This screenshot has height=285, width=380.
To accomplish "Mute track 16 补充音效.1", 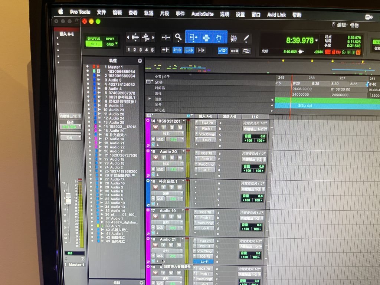I will (180, 187).
